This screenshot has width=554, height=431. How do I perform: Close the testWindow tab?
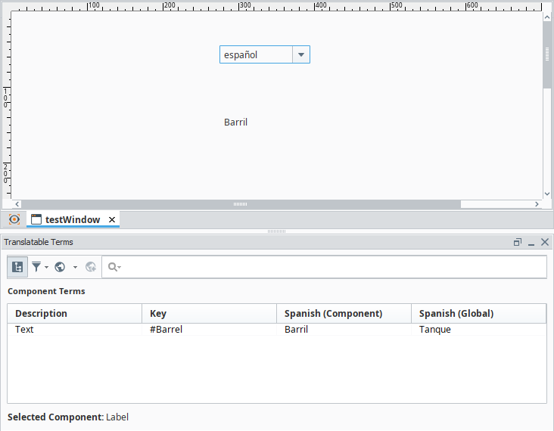(112, 219)
